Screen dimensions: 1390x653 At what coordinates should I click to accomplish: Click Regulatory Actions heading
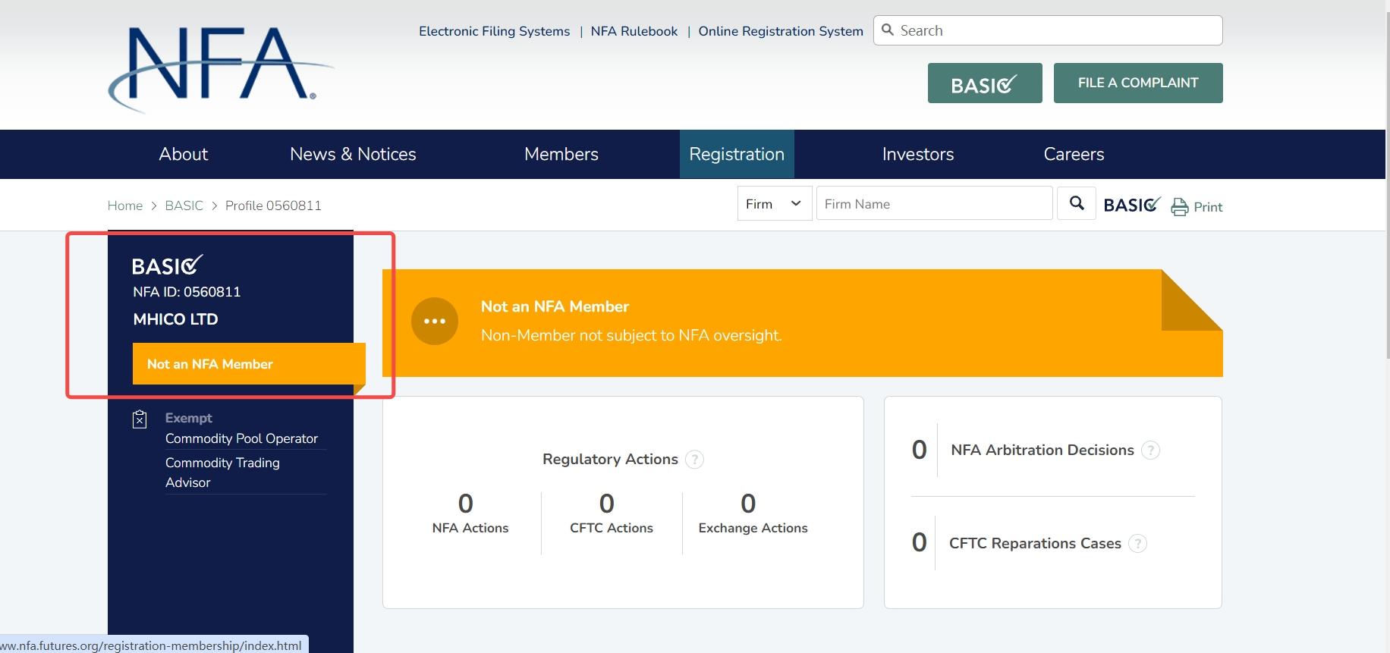tap(610, 460)
